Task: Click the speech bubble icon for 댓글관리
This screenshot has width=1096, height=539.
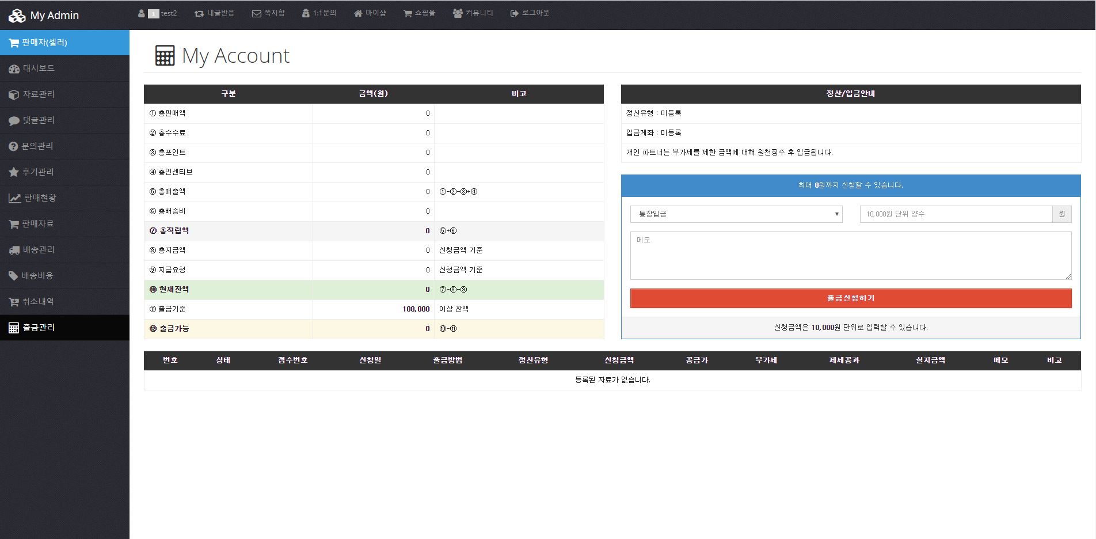Action: click(x=14, y=121)
